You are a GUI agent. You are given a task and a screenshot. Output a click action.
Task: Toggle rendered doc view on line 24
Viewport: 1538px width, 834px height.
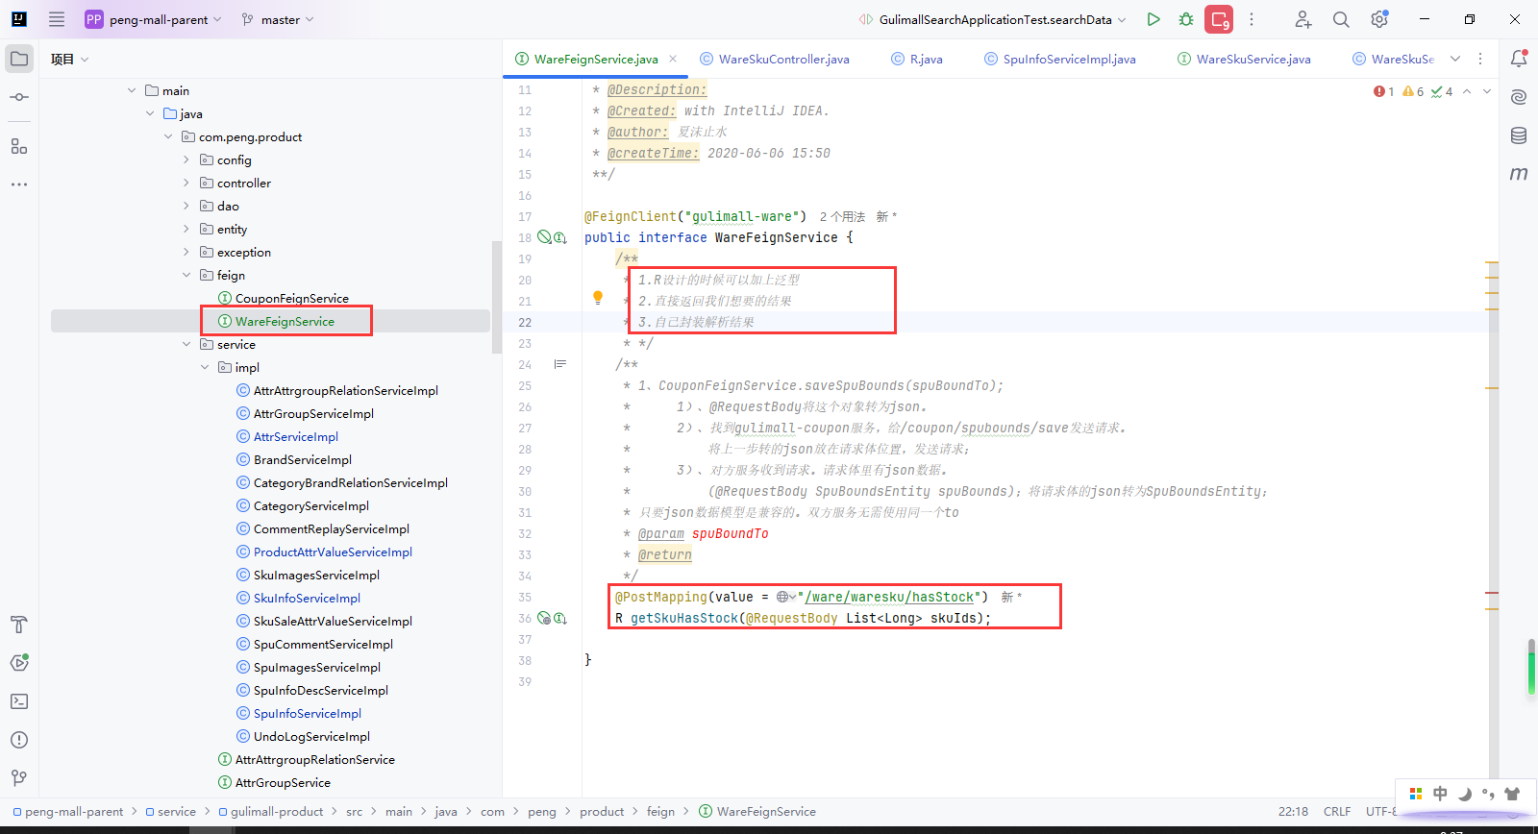point(560,364)
